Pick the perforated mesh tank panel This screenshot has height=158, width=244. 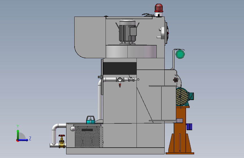(x=87, y=137)
